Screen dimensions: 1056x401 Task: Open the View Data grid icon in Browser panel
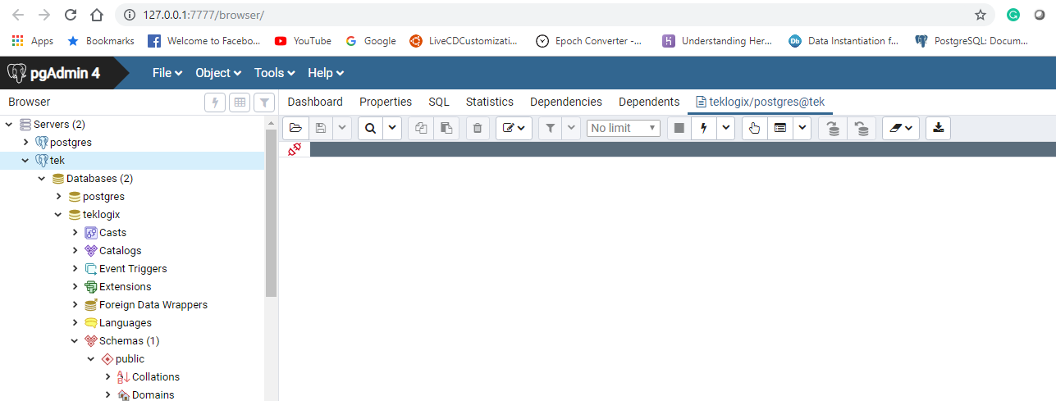tap(239, 103)
